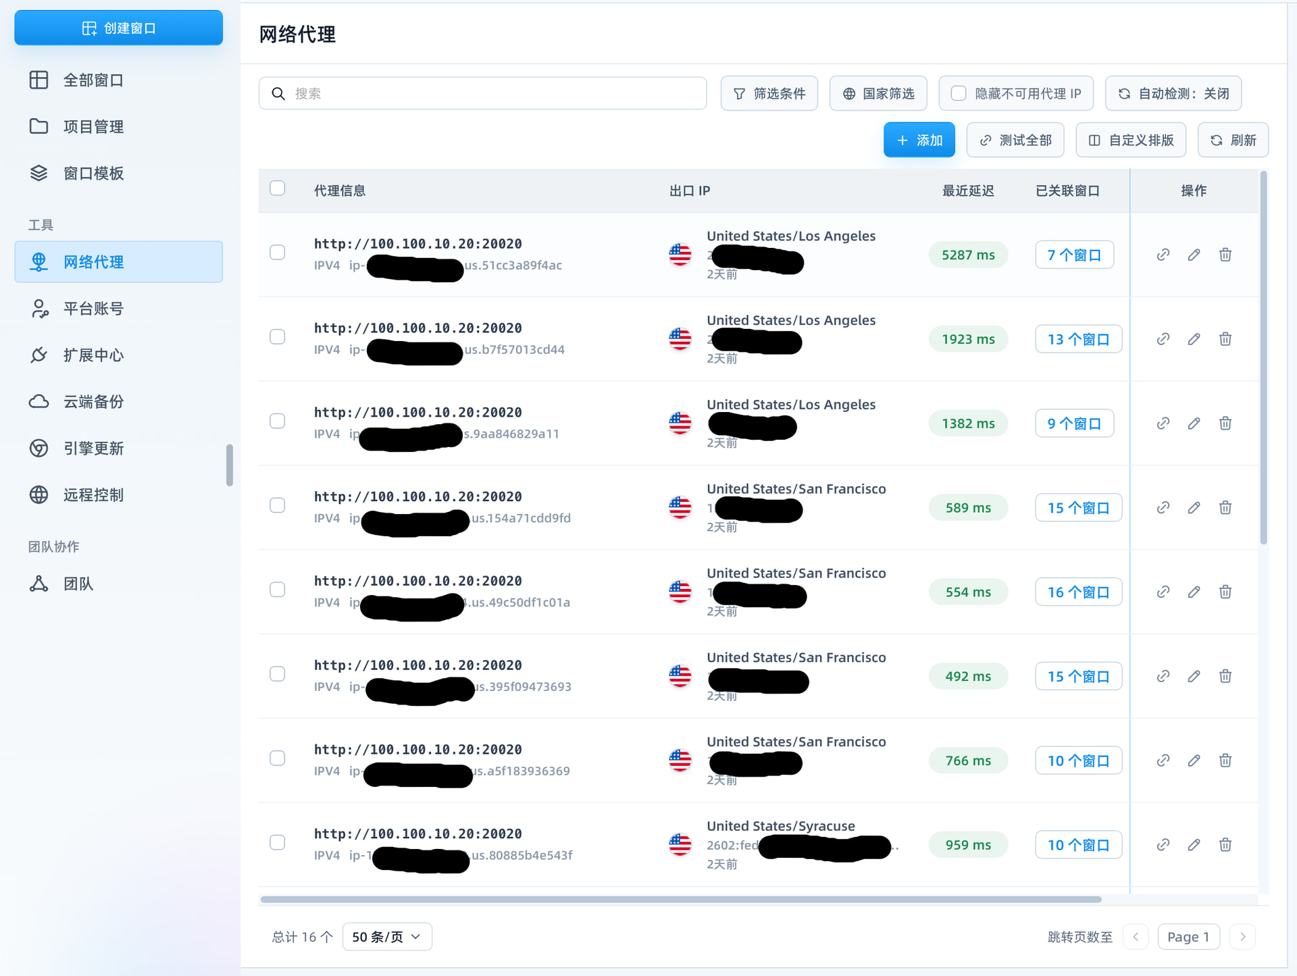Open 云端备份 in the sidebar
Screen dimensions: 1297x976
[x=118, y=402]
